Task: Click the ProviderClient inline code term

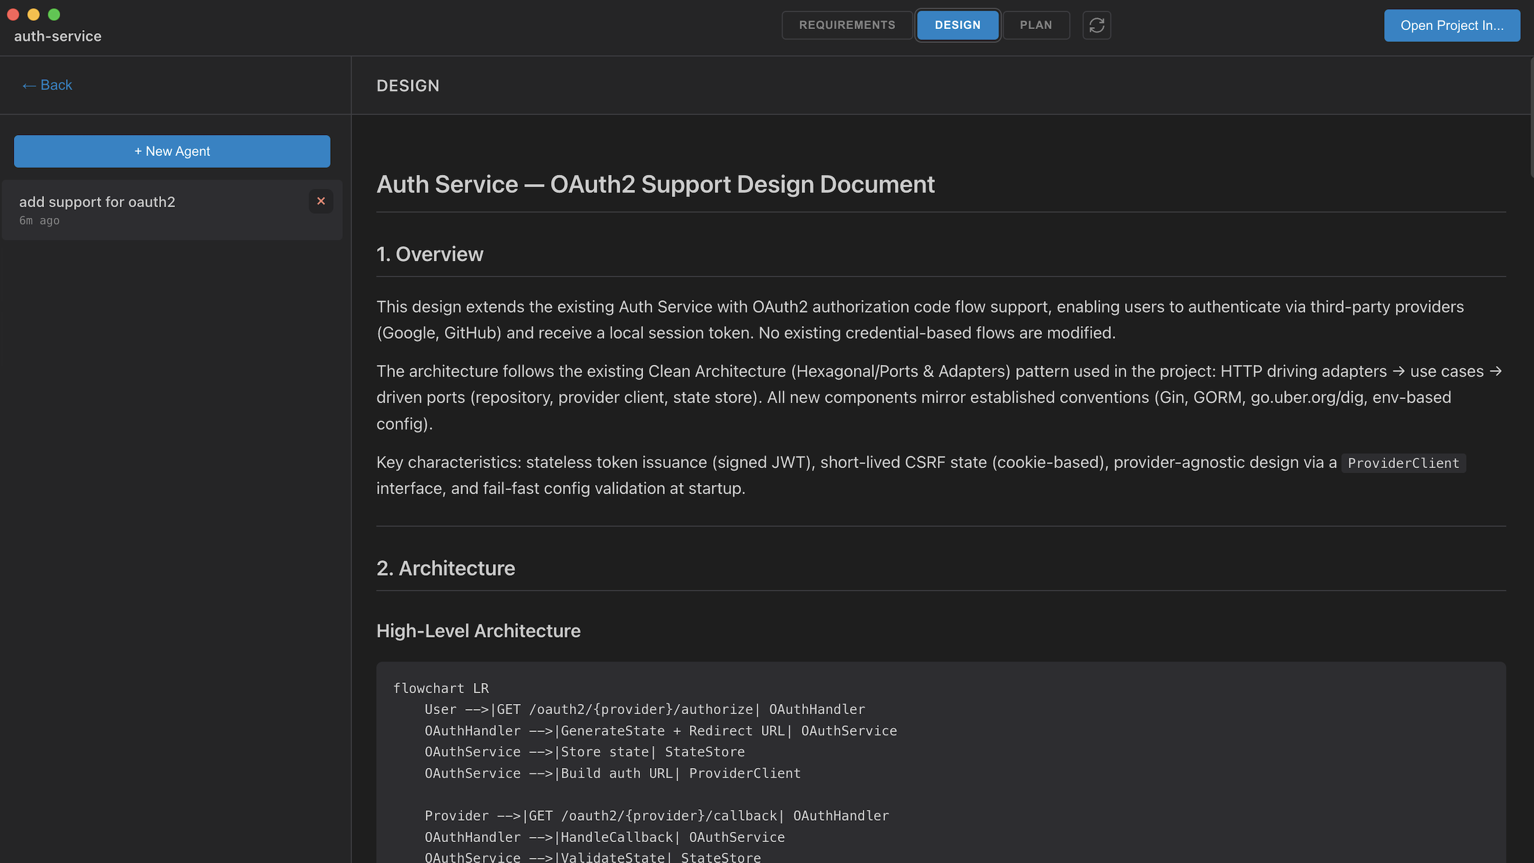Action: point(1403,463)
